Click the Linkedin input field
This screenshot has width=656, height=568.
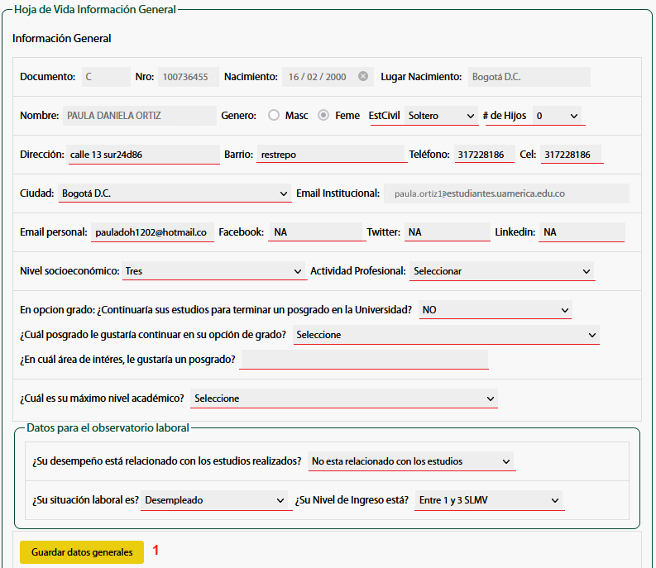(582, 232)
